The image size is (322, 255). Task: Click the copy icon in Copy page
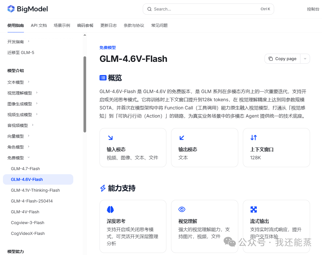[271, 59]
